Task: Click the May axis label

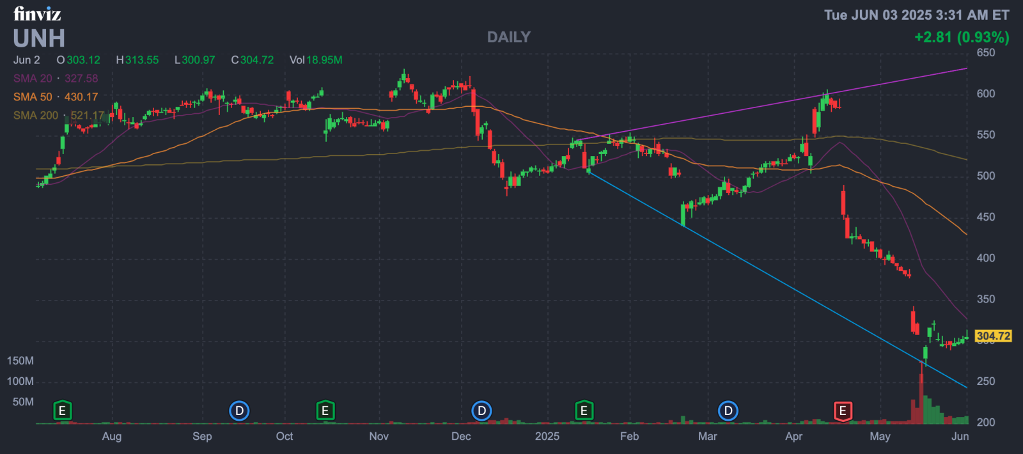Action: pyautogui.click(x=880, y=436)
